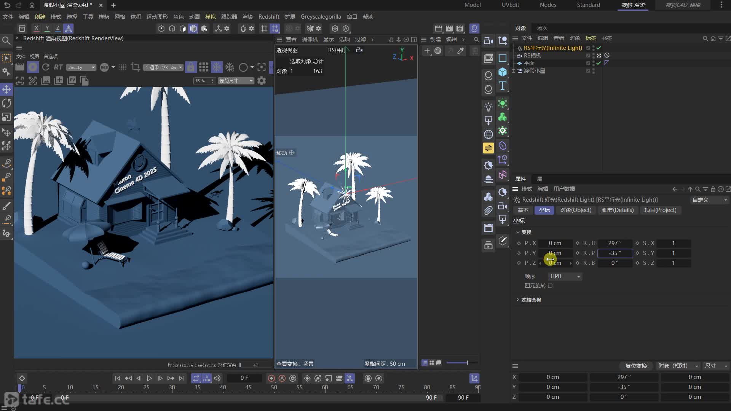
Task: Expand the 冻结变换 section
Action: [518, 300]
